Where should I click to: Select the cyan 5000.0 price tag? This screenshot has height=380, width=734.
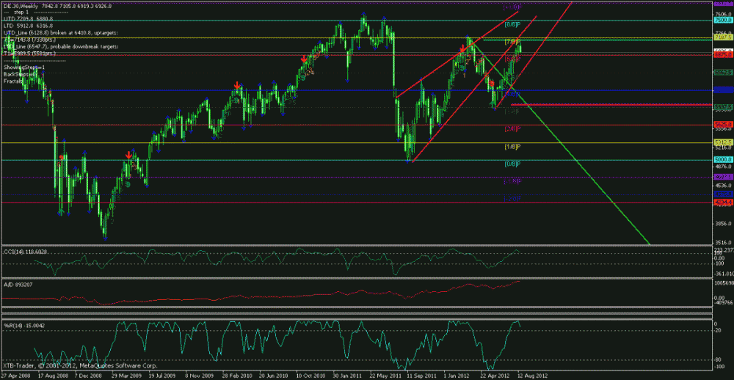click(722, 159)
